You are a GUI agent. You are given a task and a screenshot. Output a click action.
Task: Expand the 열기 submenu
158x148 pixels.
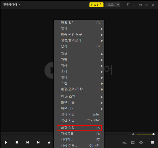[79, 29]
